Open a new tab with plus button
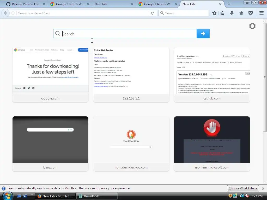Viewport: 267px width, 200px height. tap(229, 4)
